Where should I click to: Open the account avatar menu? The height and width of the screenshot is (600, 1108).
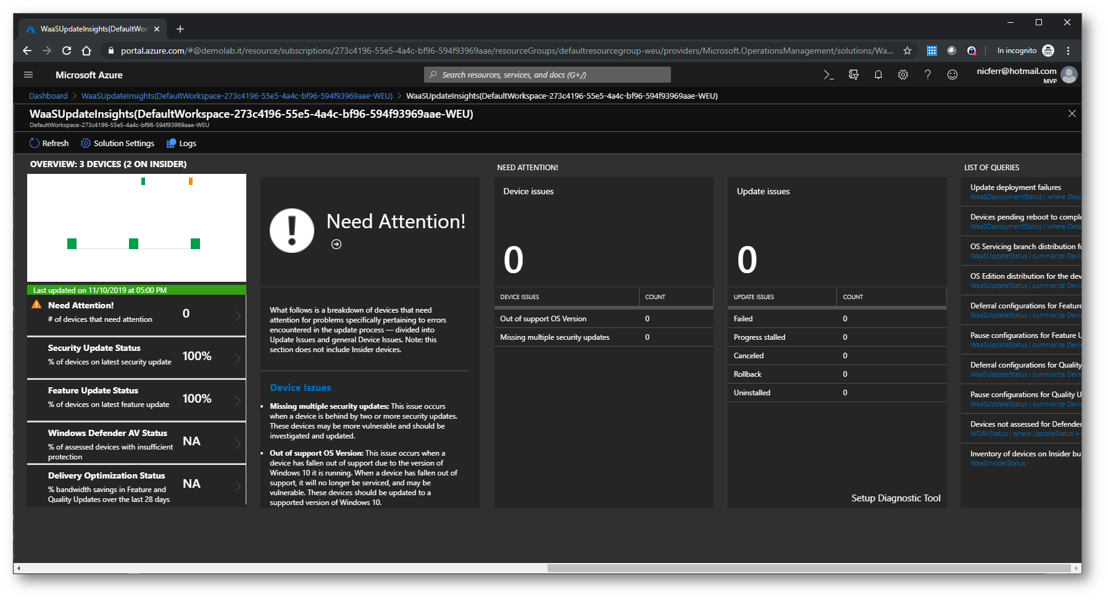click(x=1069, y=75)
